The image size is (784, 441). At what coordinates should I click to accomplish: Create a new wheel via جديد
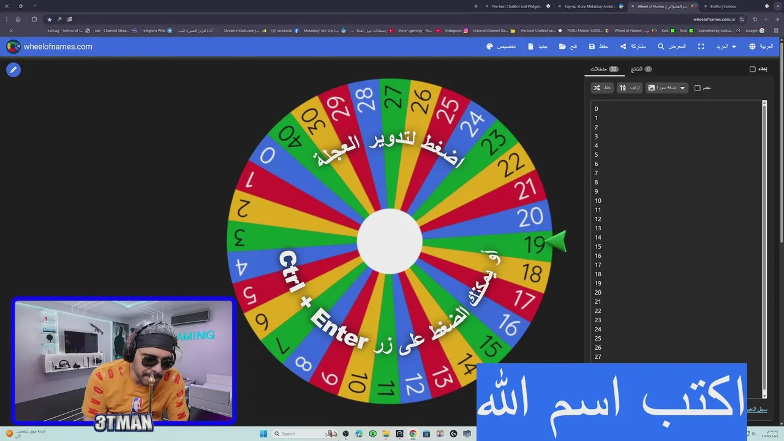click(x=537, y=47)
